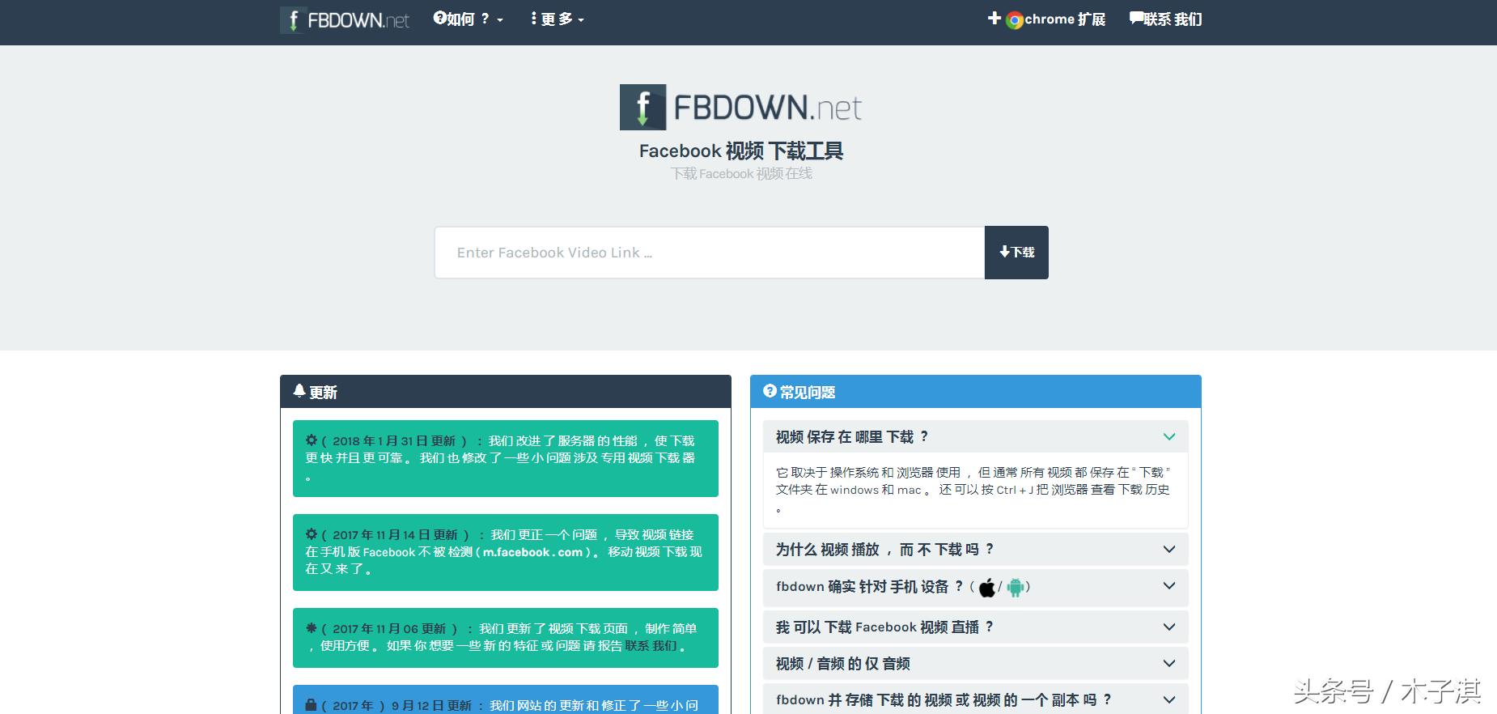Open the 联系我们 nav item
Viewport: 1497px width, 714px height.
[1165, 19]
